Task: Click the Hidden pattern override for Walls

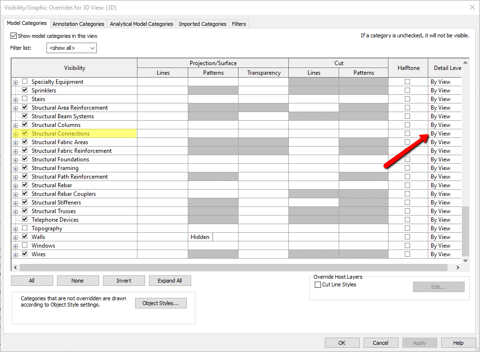Action: coord(200,237)
